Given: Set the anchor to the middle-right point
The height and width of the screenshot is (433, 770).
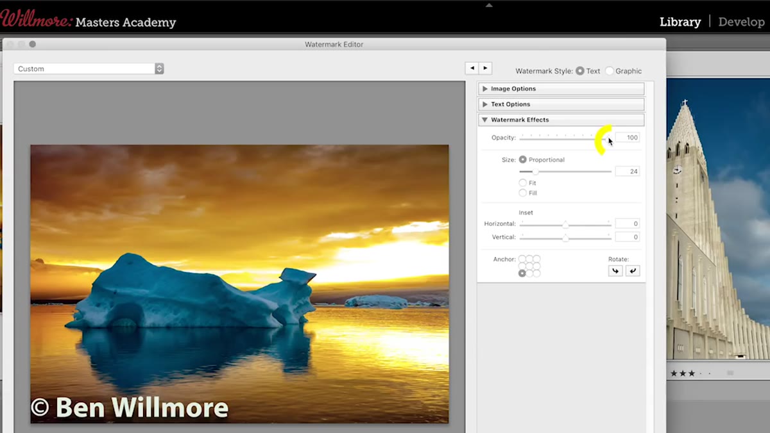Looking at the screenshot, I should pos(536,266).
